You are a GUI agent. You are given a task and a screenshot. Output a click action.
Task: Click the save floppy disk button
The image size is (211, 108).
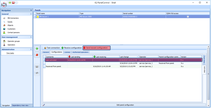pos(37,67)
